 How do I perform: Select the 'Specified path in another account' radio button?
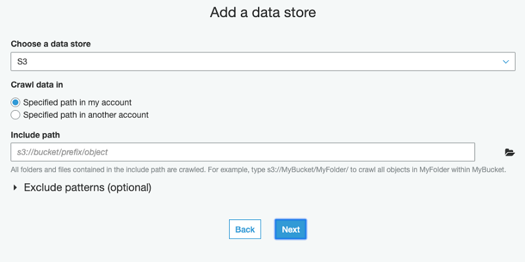coord(16,115)
